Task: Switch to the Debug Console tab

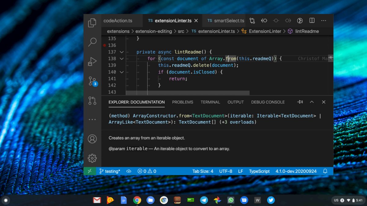Action: (268, 102)
